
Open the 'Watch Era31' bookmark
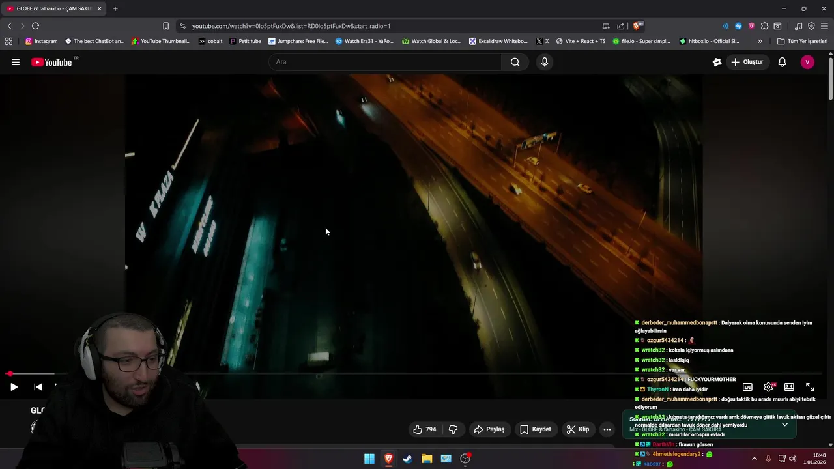point(364,41)
